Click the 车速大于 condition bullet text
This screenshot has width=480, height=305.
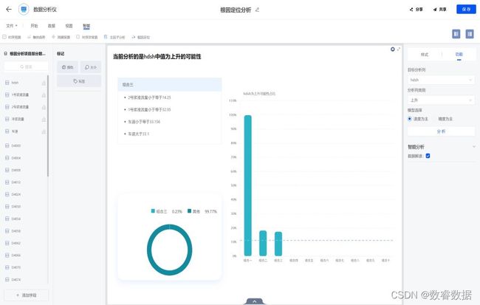pos(139,134)
